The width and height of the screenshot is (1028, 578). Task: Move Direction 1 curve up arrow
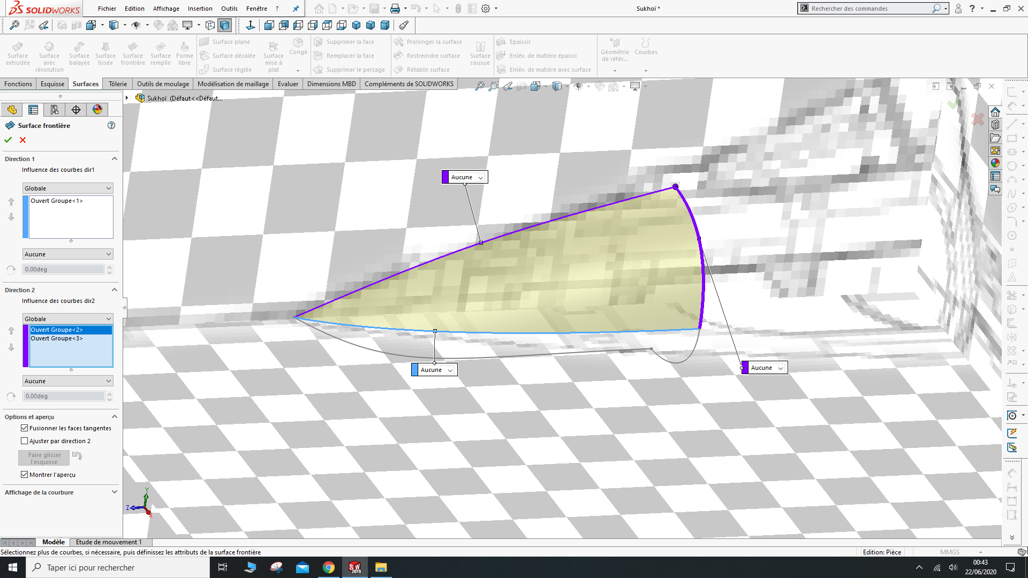tap(11, 202)
